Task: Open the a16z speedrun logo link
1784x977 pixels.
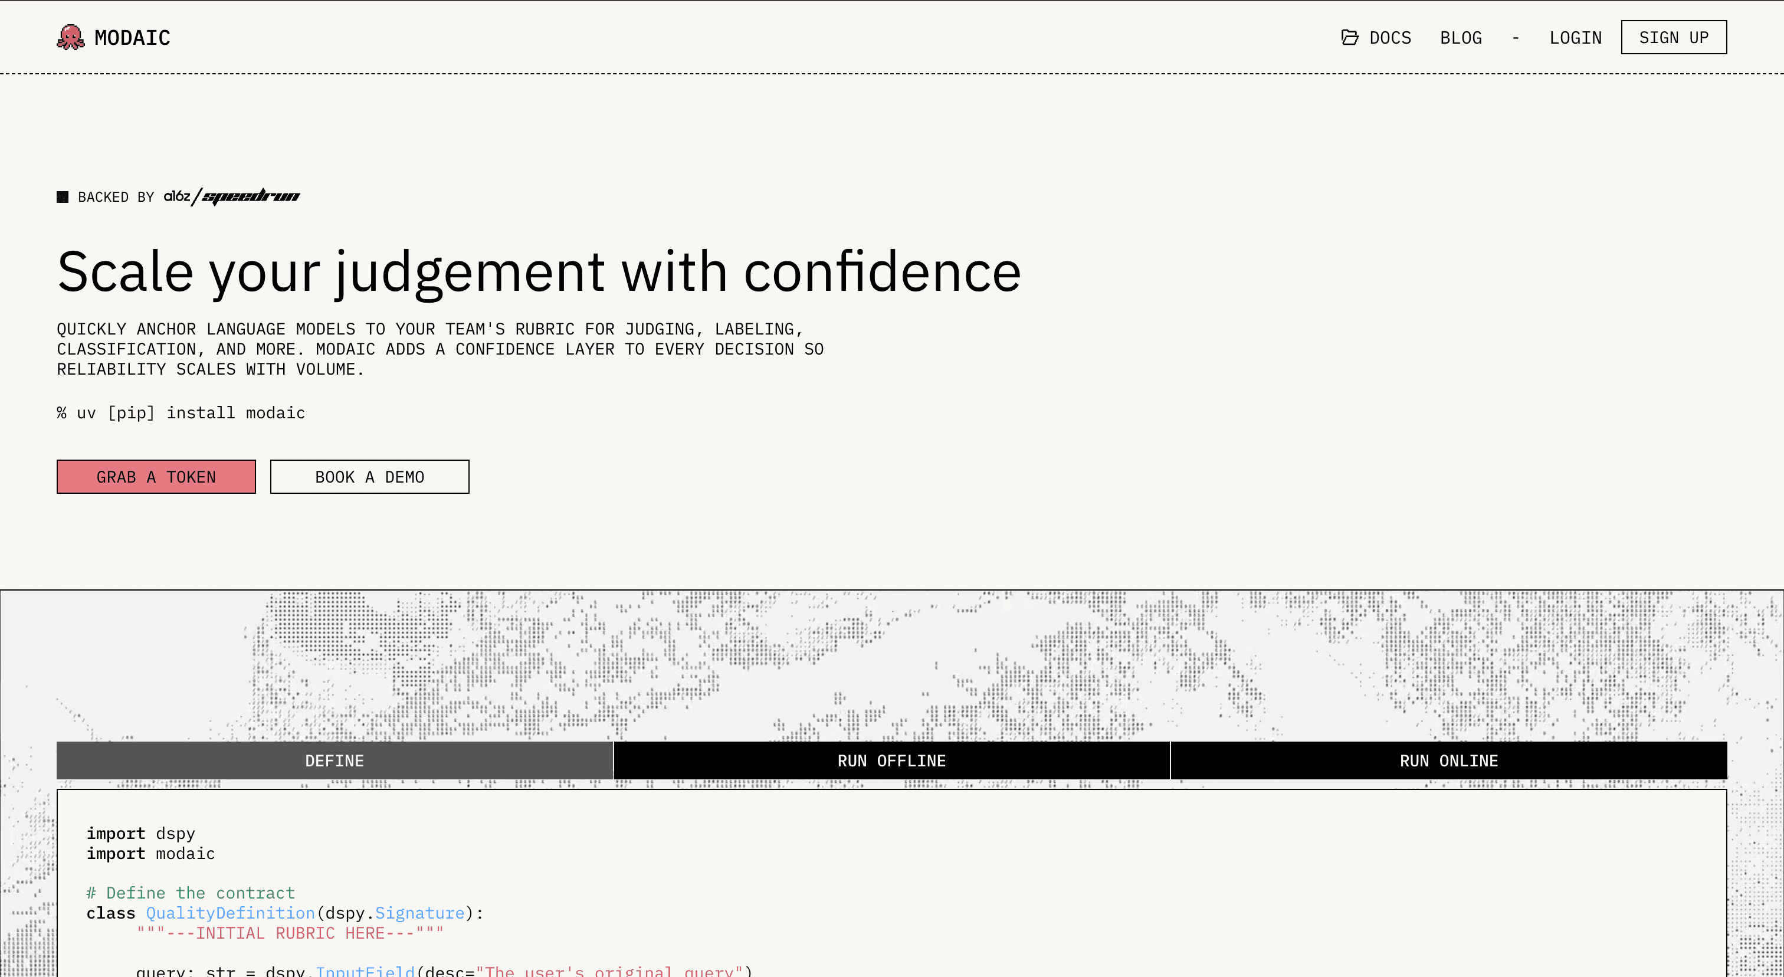Action: tap(232, 196)
